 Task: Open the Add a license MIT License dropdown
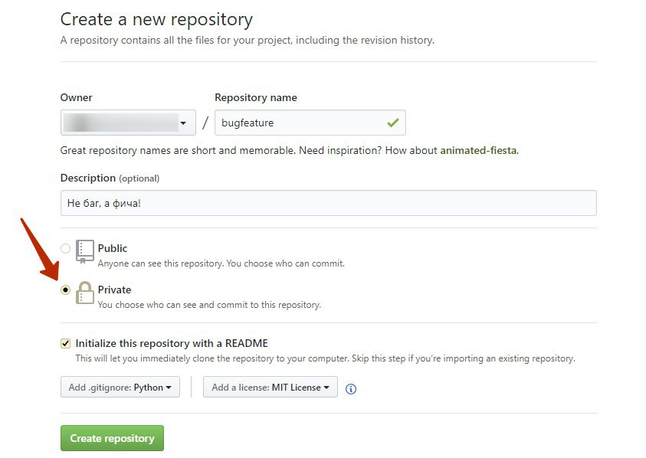tap(270, 388)
